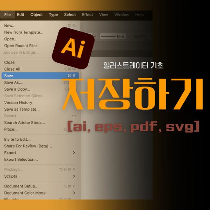Click the Scripts menu entry
Screen dimensions: 210x210
tap(40, 176)
